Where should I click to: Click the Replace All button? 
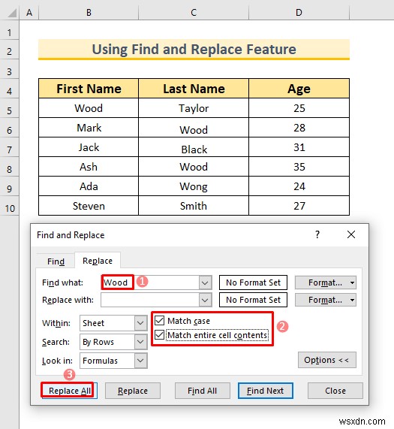69,391
